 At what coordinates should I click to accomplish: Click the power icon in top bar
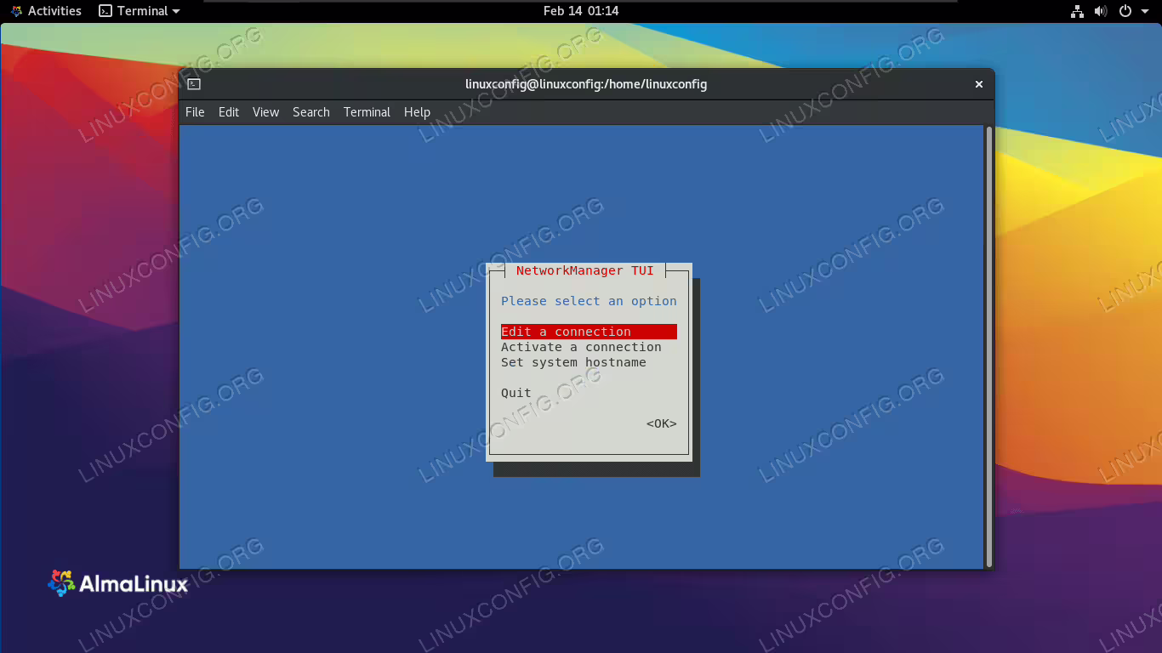1125,11
